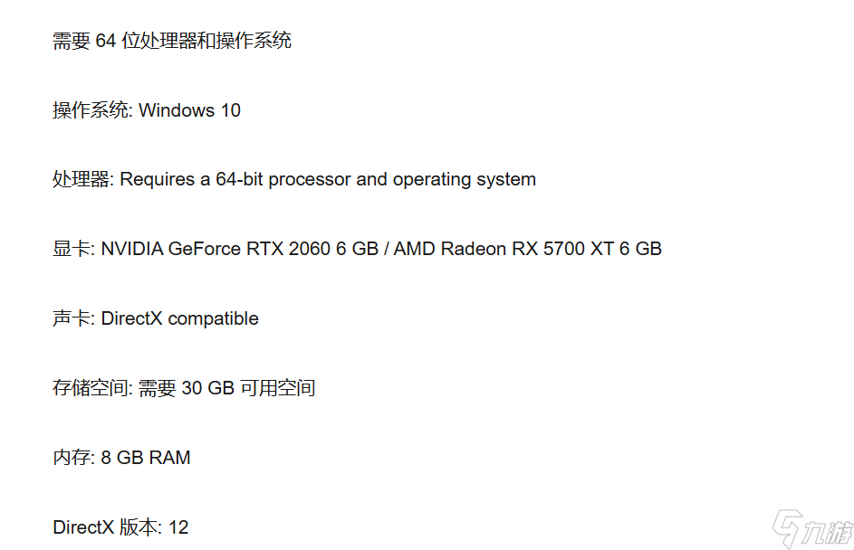Select the 操作系统 Windows 10 line
This screenshot has height=550, width=854.
[x=147, y=110]
